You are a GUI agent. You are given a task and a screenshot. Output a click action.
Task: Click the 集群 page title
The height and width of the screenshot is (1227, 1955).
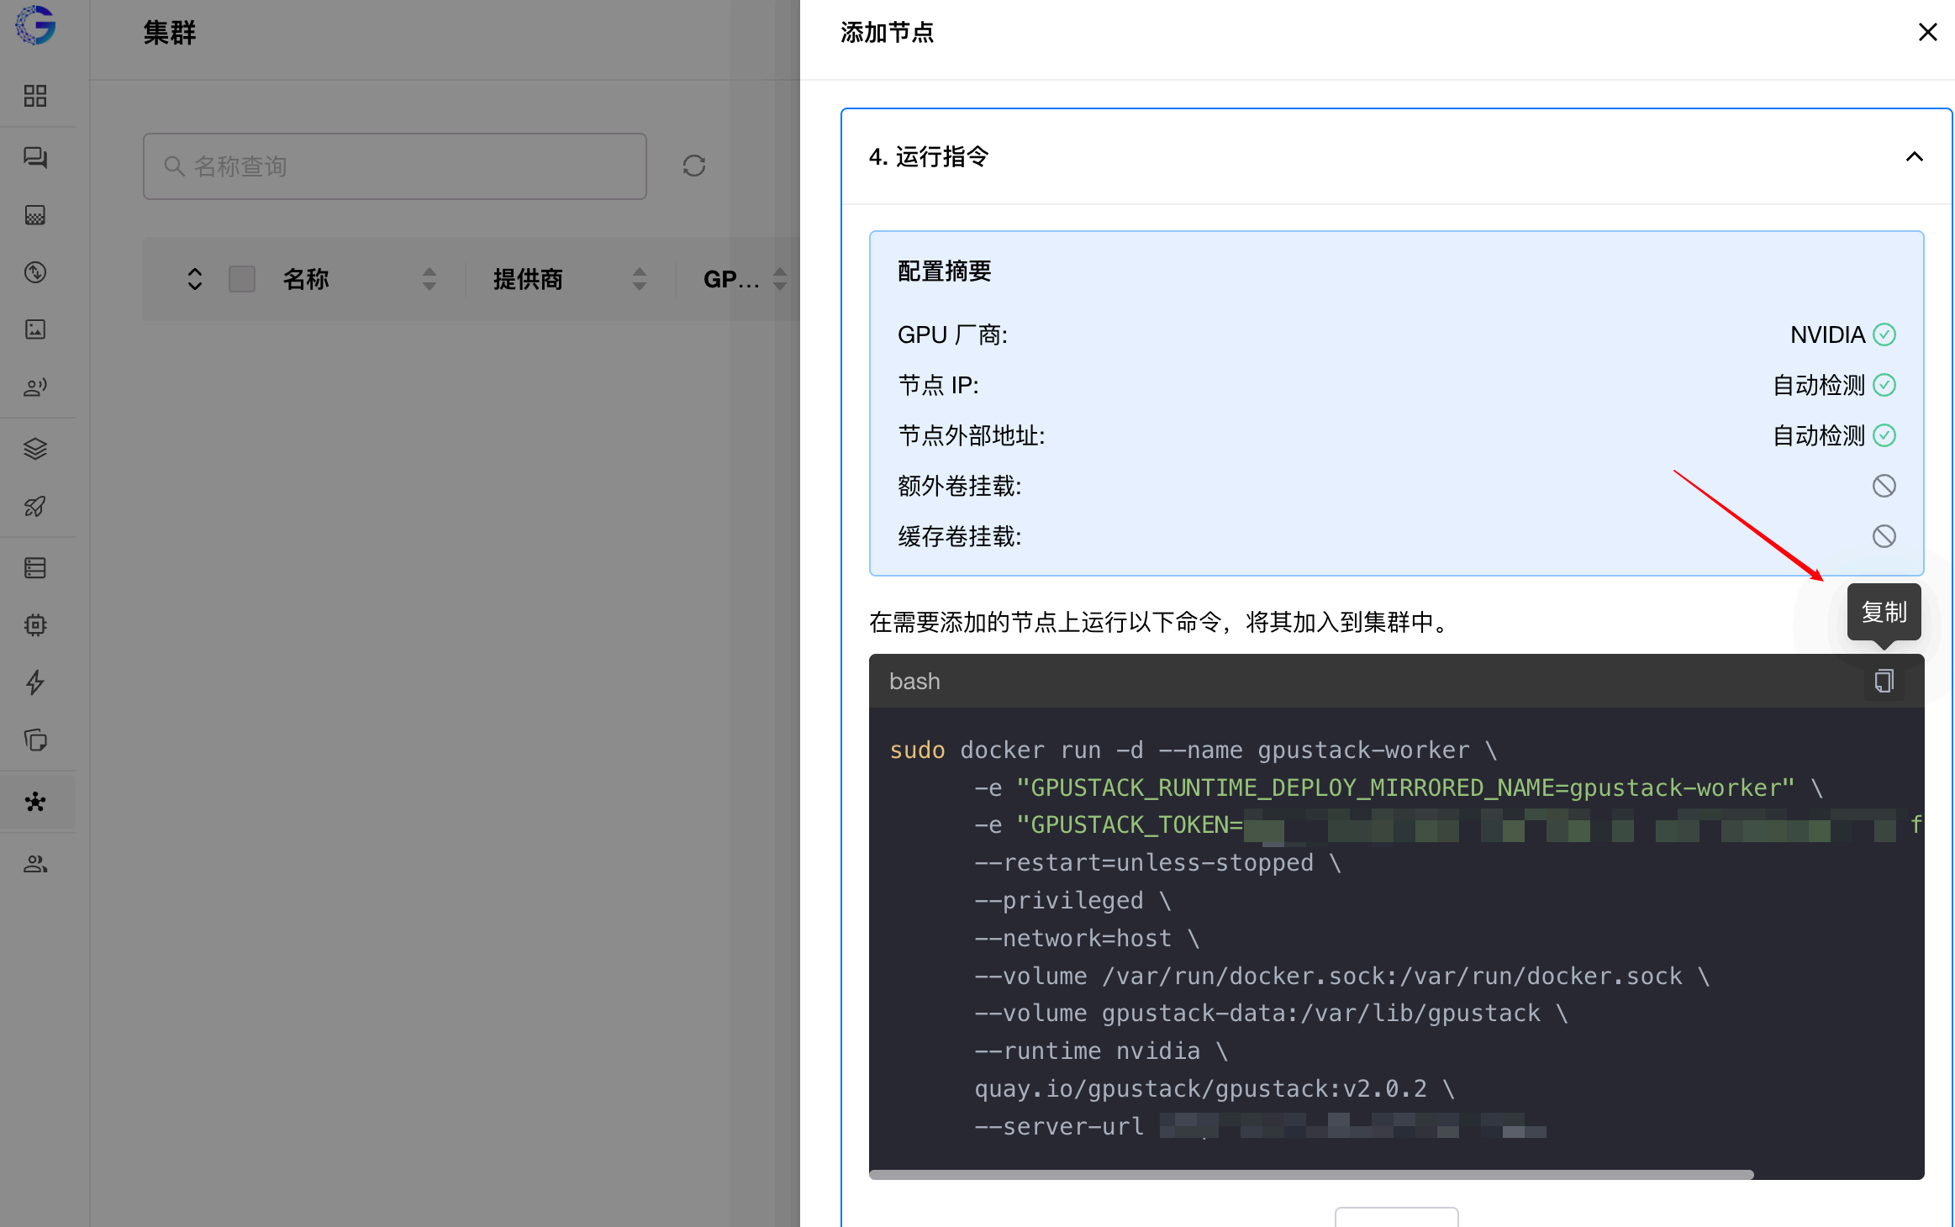tap(170, 32)
